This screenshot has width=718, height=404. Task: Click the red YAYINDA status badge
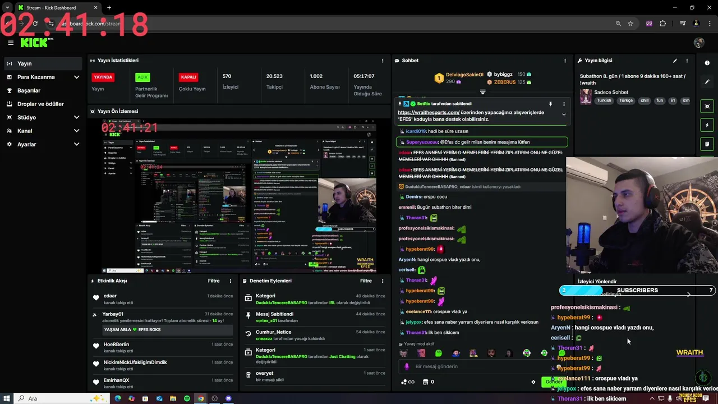103,77
